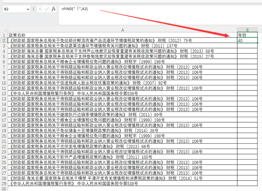This screenshot has width=262, height=191.
Task: Click cell A6 with 财税字〔1999〕198号
Action: tap(123, 62)
